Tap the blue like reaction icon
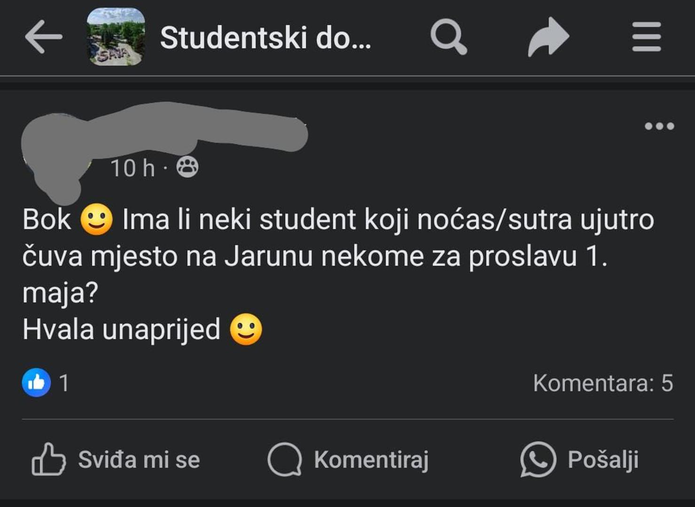The image size is (695, 507). 36,383
